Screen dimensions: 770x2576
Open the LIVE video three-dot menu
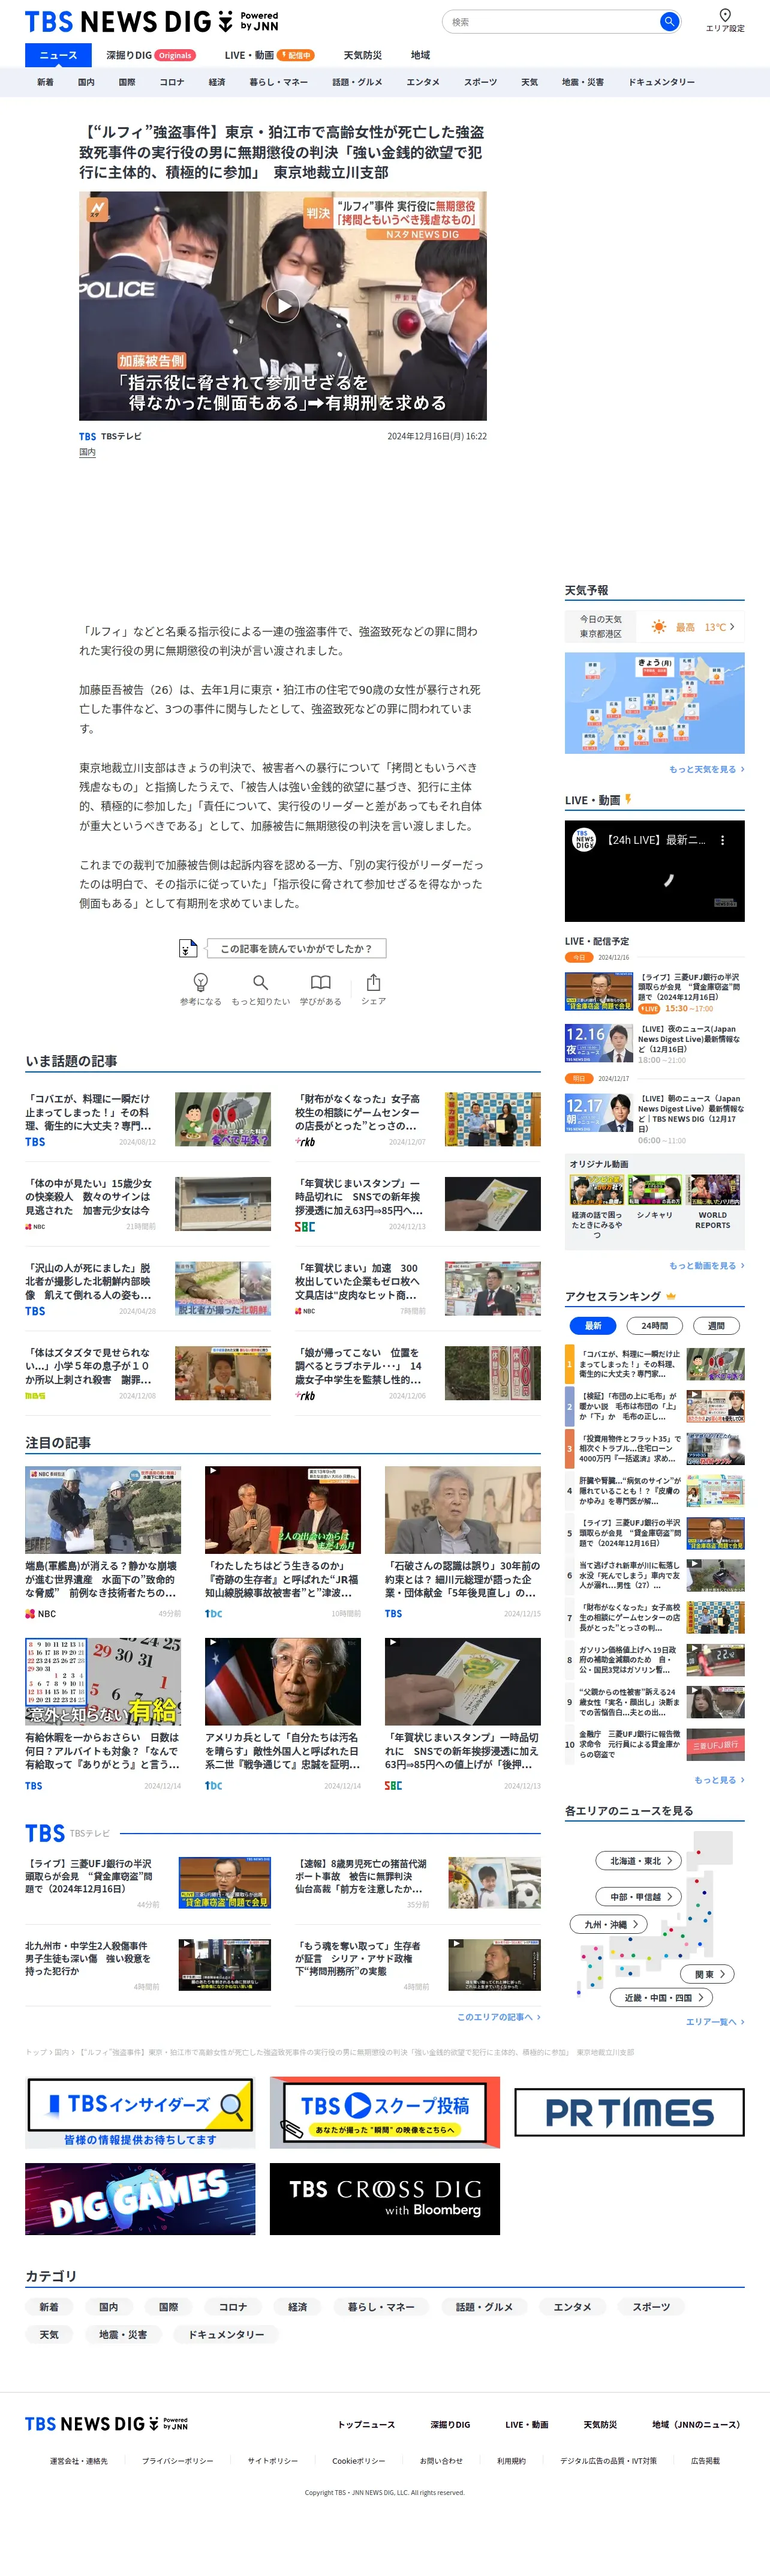[x=723, y=841]
